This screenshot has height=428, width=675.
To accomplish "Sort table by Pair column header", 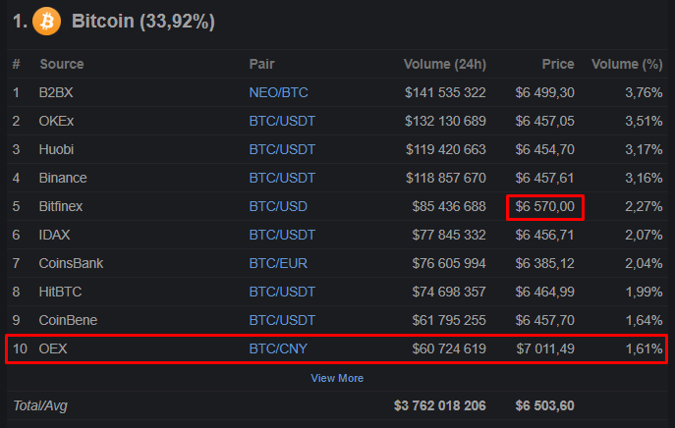I will tap(261, 64).
